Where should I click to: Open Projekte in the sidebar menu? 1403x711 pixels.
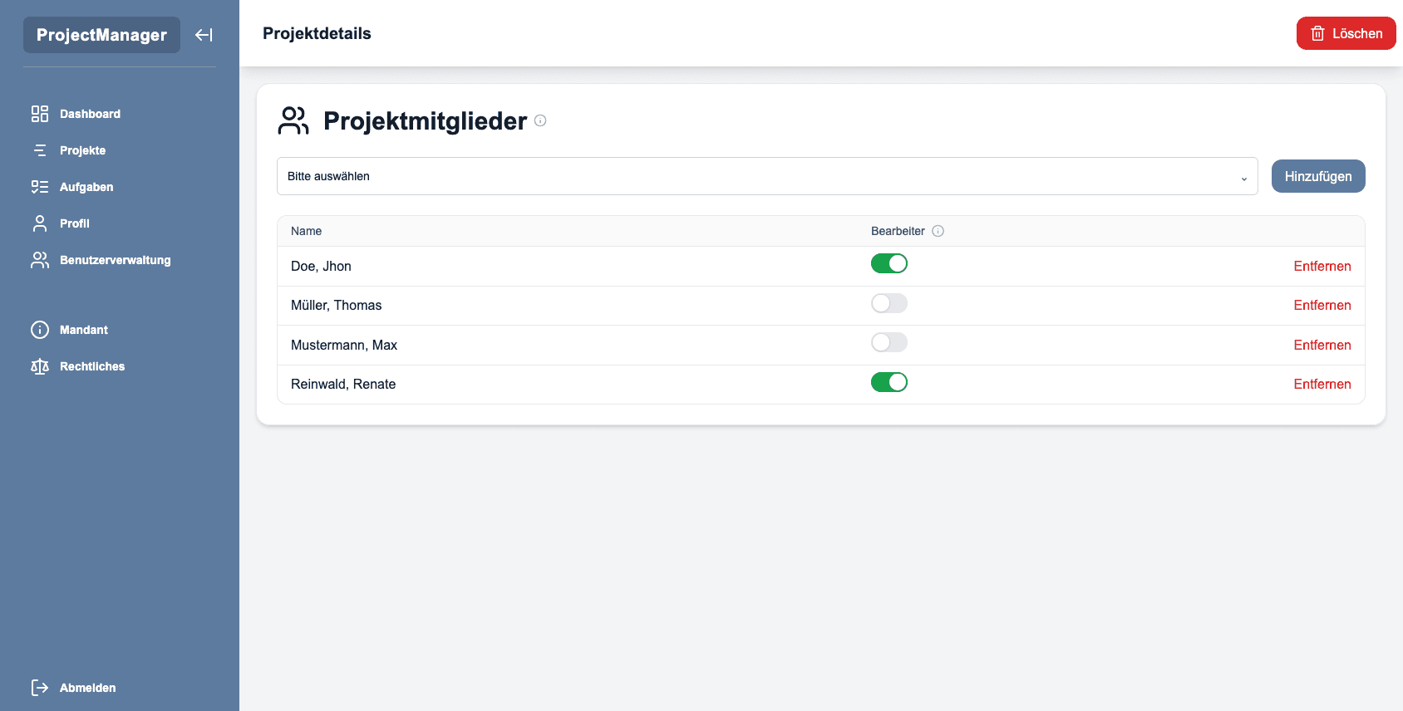tap(82, 150)
